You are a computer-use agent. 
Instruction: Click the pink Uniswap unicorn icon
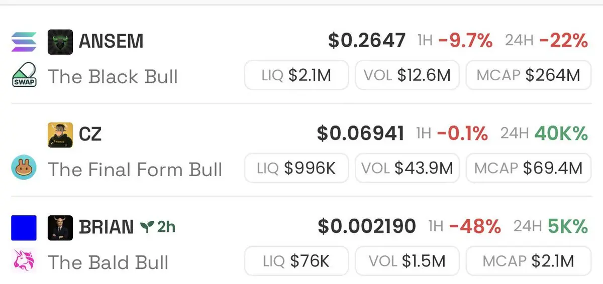pos(24,261)
